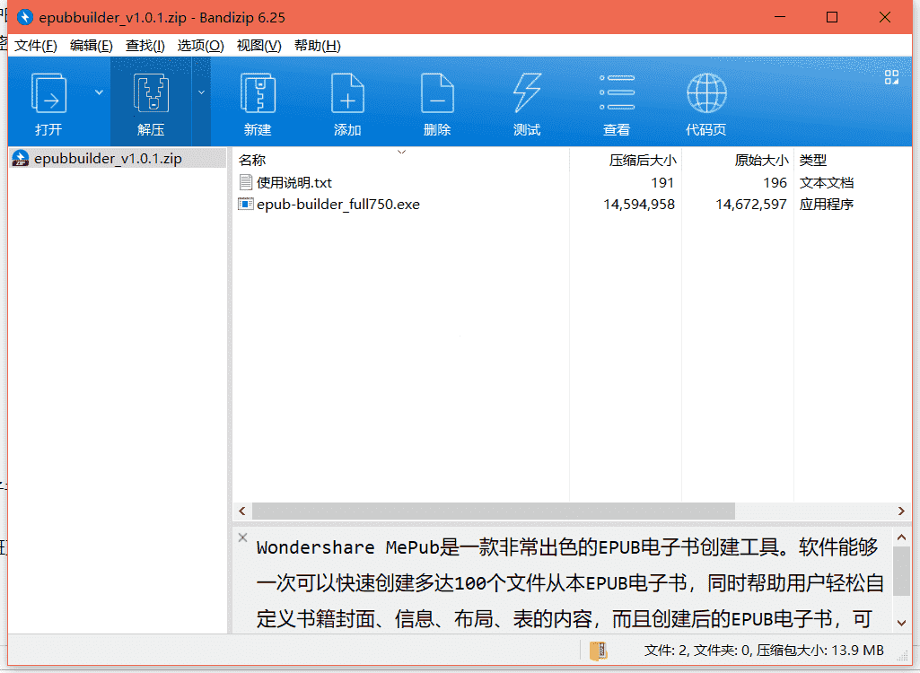This screenshot has height=673, width=920.
Task: Expand the Open (打开) dropdown arrow
Action: click(99, 92)
